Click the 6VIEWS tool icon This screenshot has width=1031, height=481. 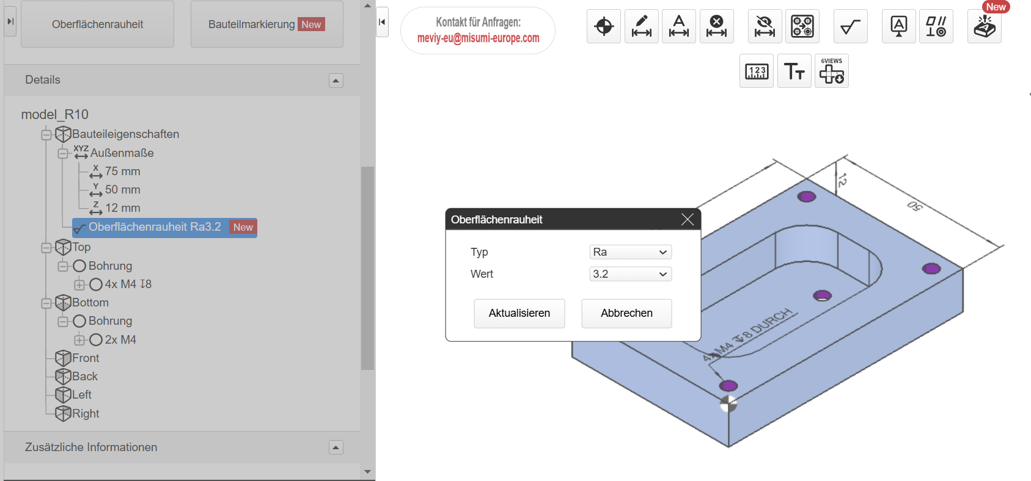[x=832, y=71]
